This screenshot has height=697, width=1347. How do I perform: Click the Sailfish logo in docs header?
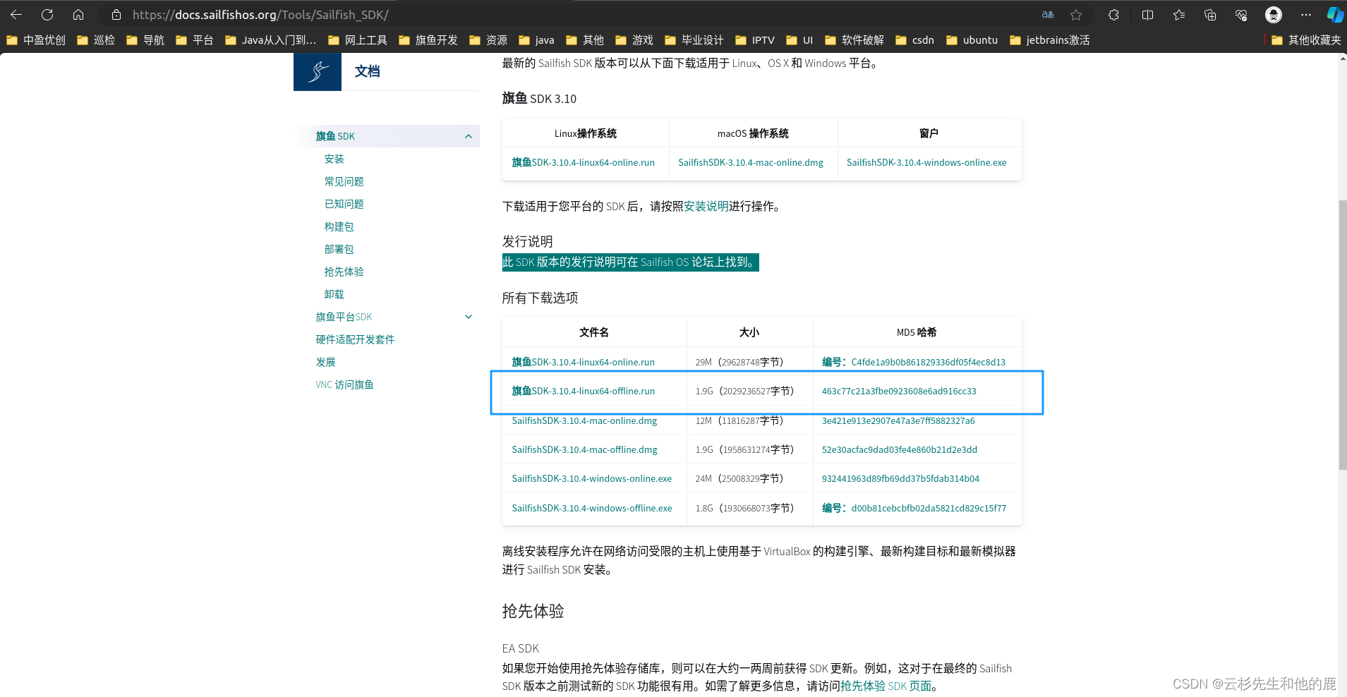coord(318,71)
